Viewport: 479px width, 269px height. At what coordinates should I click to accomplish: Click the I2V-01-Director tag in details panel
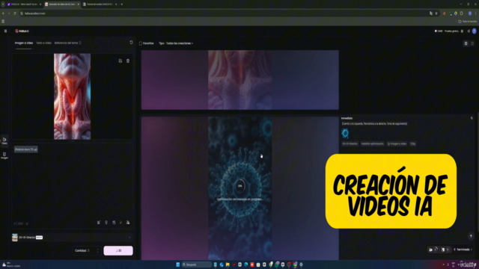350,143
